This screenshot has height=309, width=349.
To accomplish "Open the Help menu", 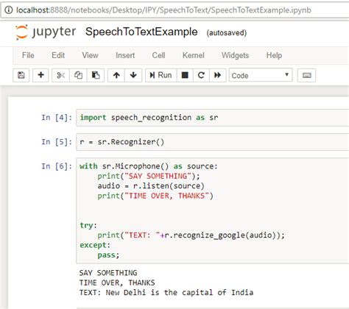I will (x=274, y=55).
